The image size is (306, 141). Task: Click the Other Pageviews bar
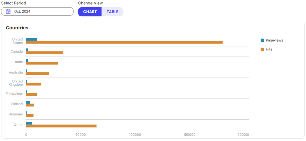tap(29, 123)
